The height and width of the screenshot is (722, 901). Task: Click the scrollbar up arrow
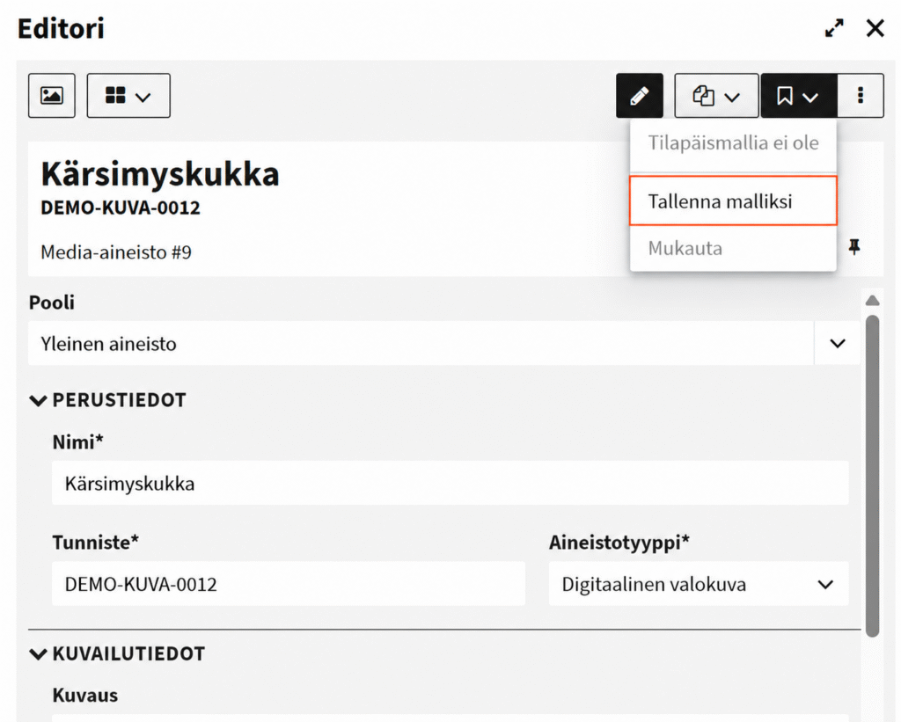(x=872, y=301)
